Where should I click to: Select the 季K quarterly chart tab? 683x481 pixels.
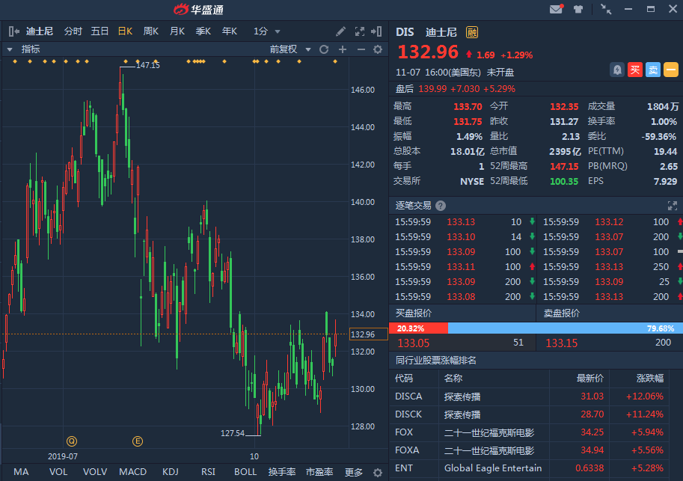(x=203, y=31)
